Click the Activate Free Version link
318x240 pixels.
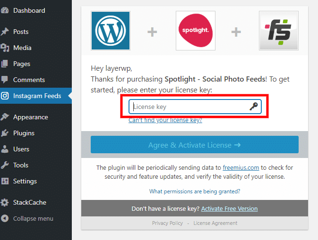tap(229, 208)
